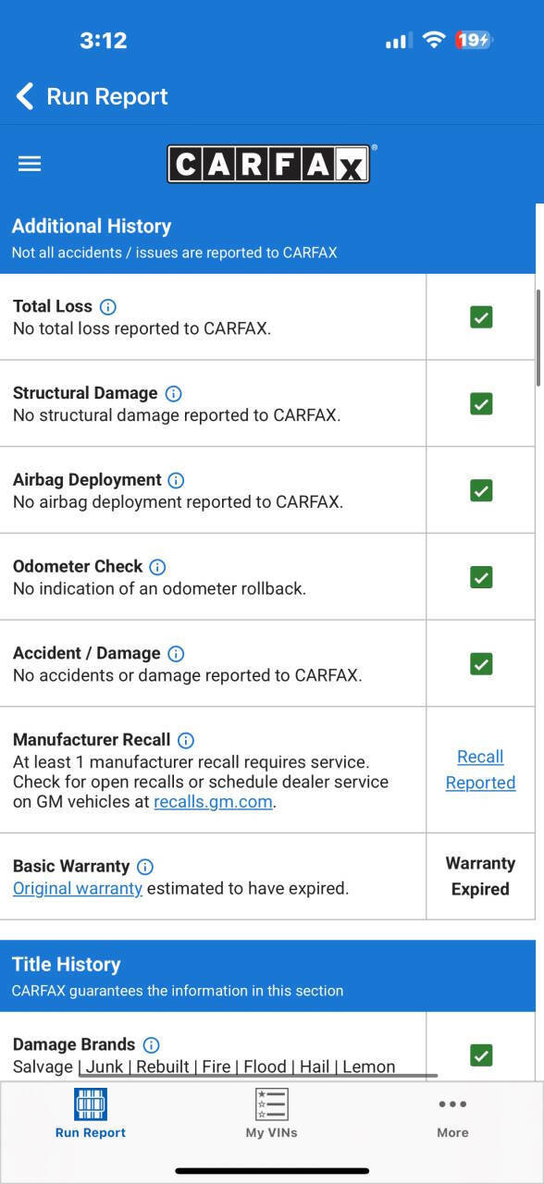This screenshot has height=1184, width=544.
Task: Open the recalls.gm.com link
Action: pos(213,802)
